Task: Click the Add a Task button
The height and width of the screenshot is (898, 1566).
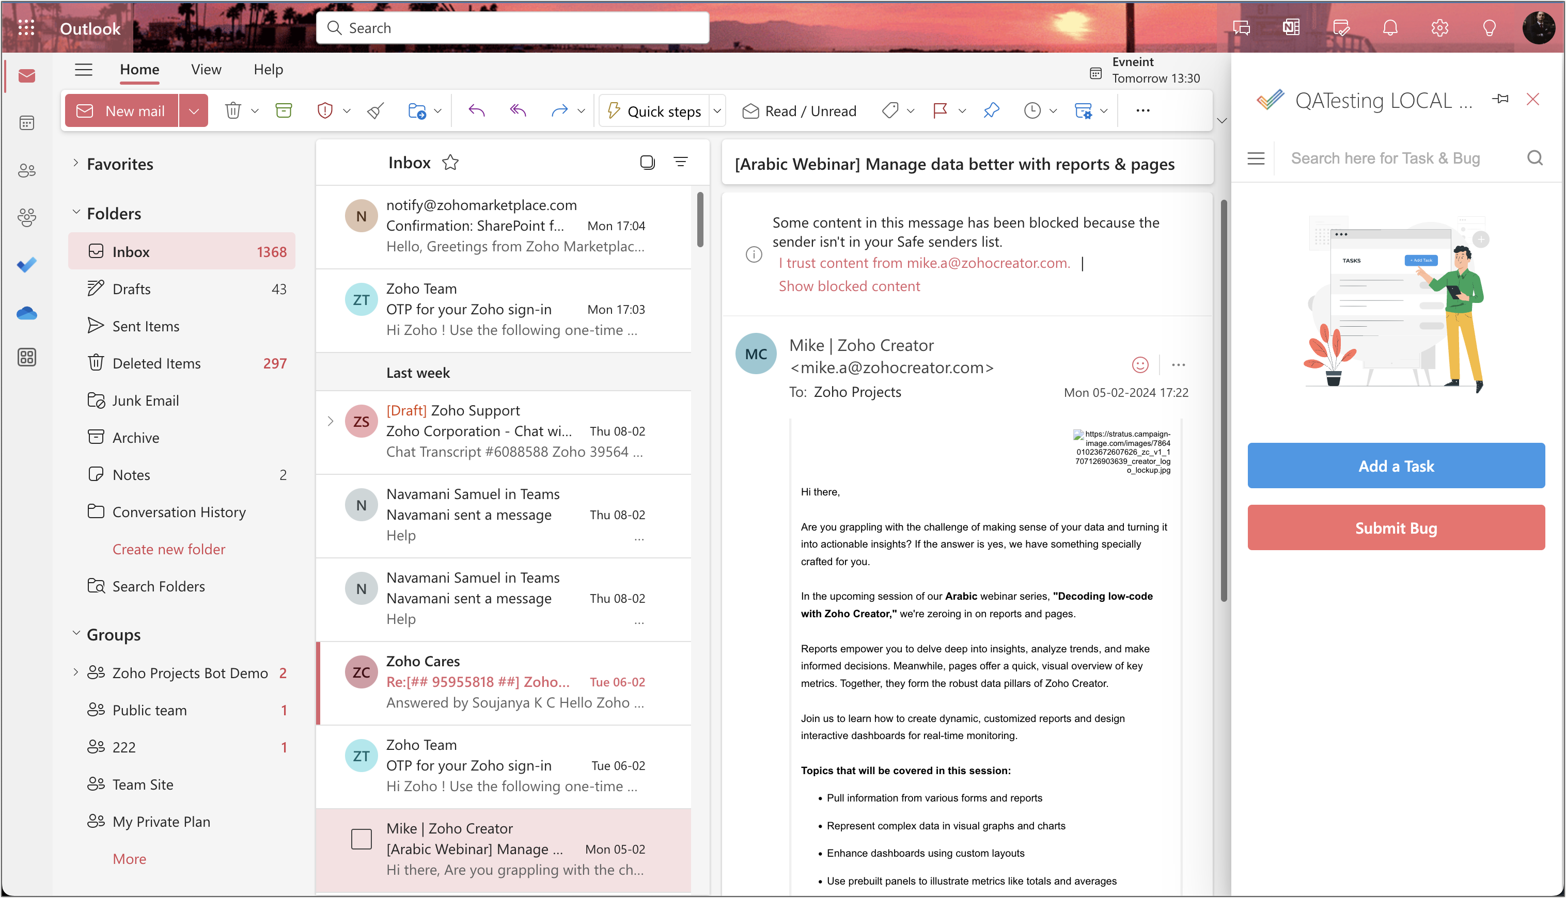Action: (1396, 466)
